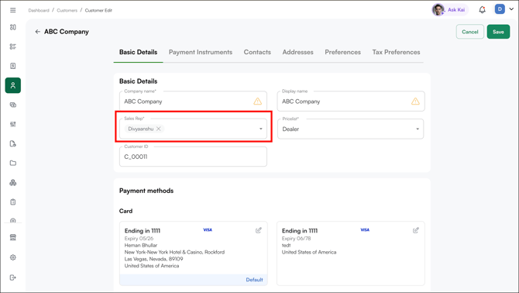Click the ABC Company page title
519x293 pixels.
click(66, 32)
